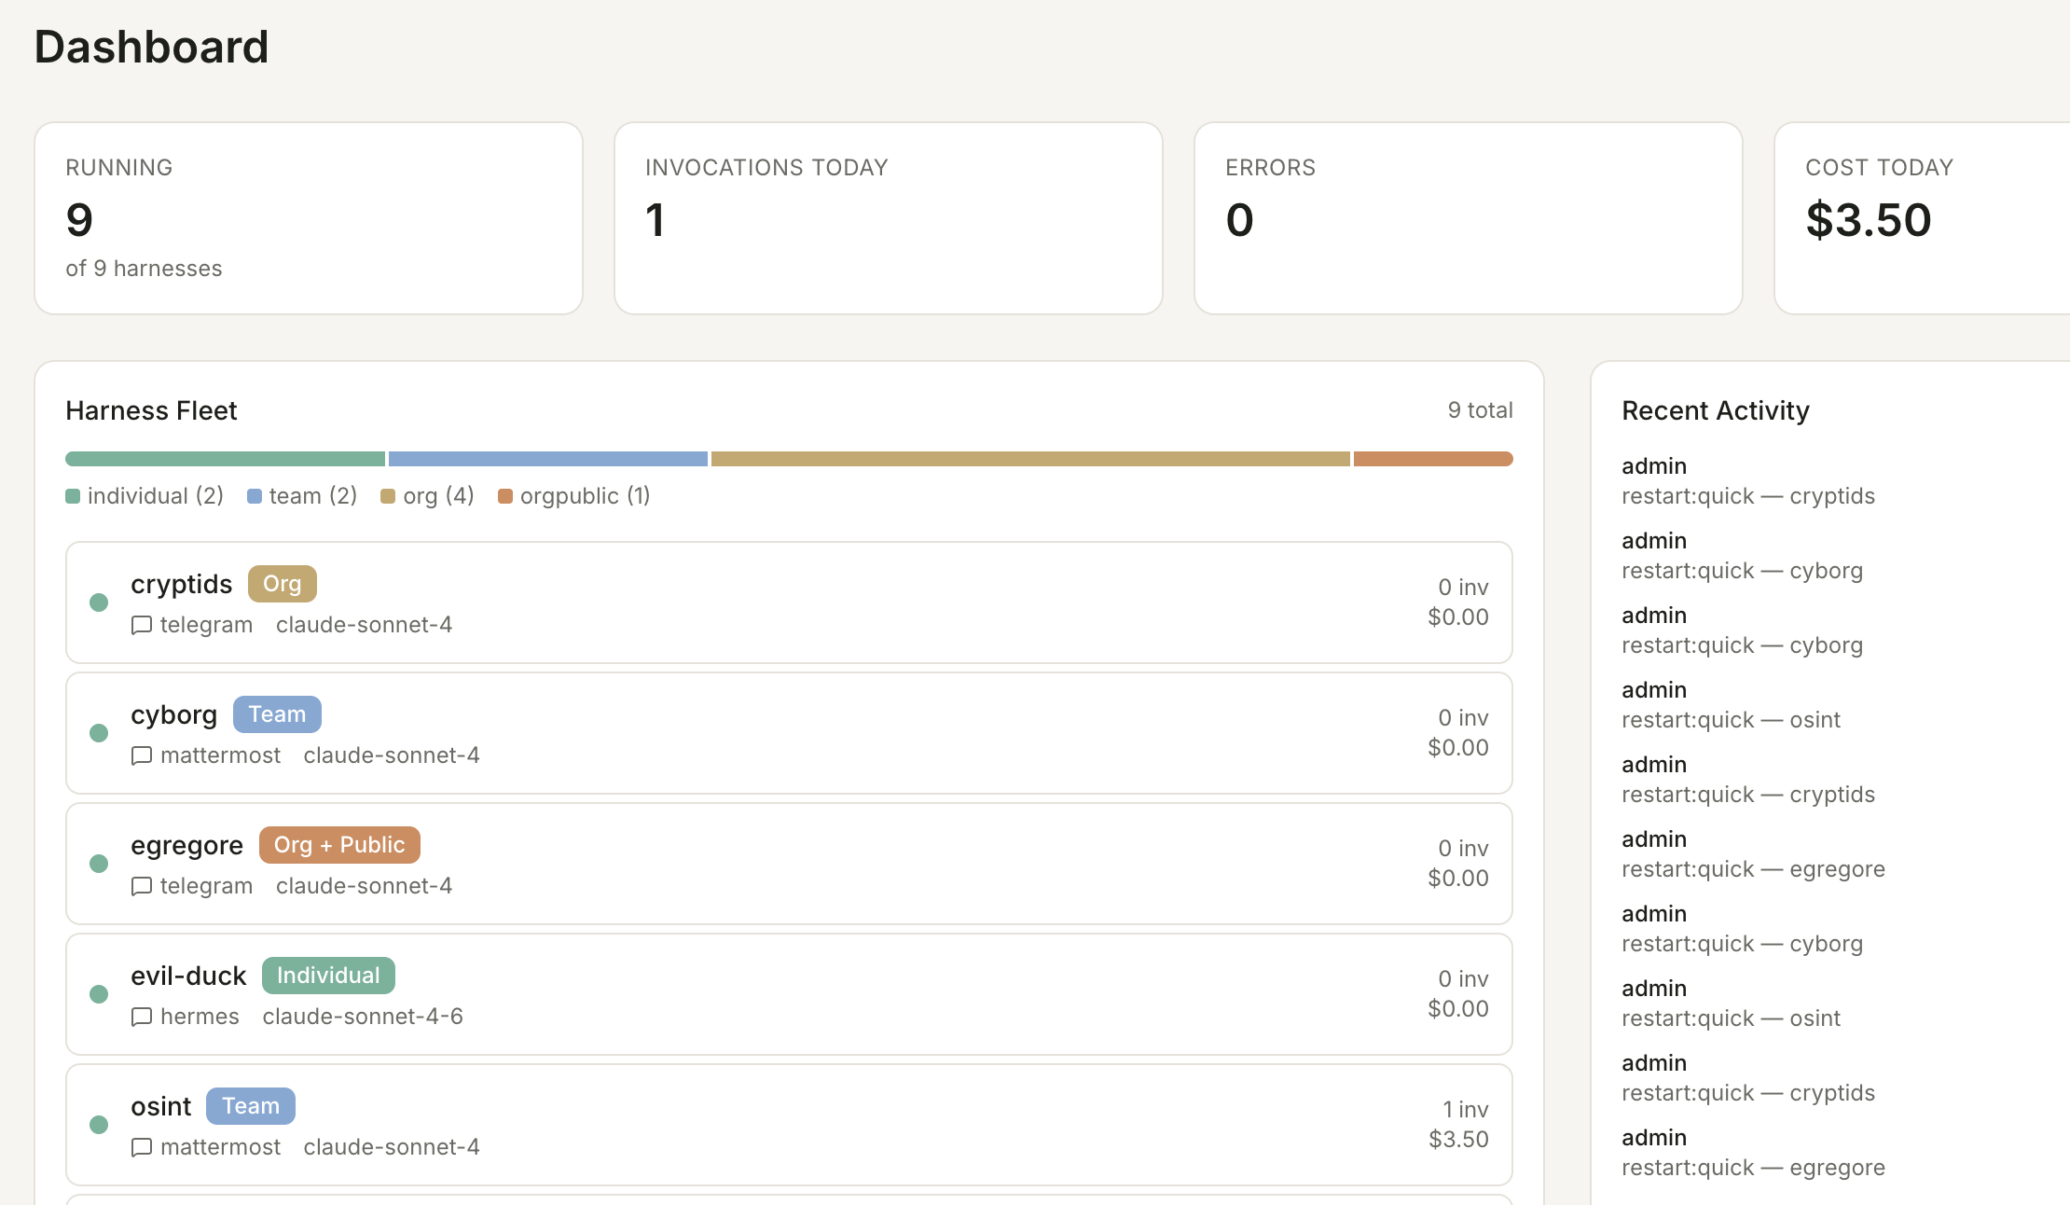2070x1205 pixels.
Task: Click the of 9 harnesses subtitle
Action: pyautogui.click(x=144, y=269)
